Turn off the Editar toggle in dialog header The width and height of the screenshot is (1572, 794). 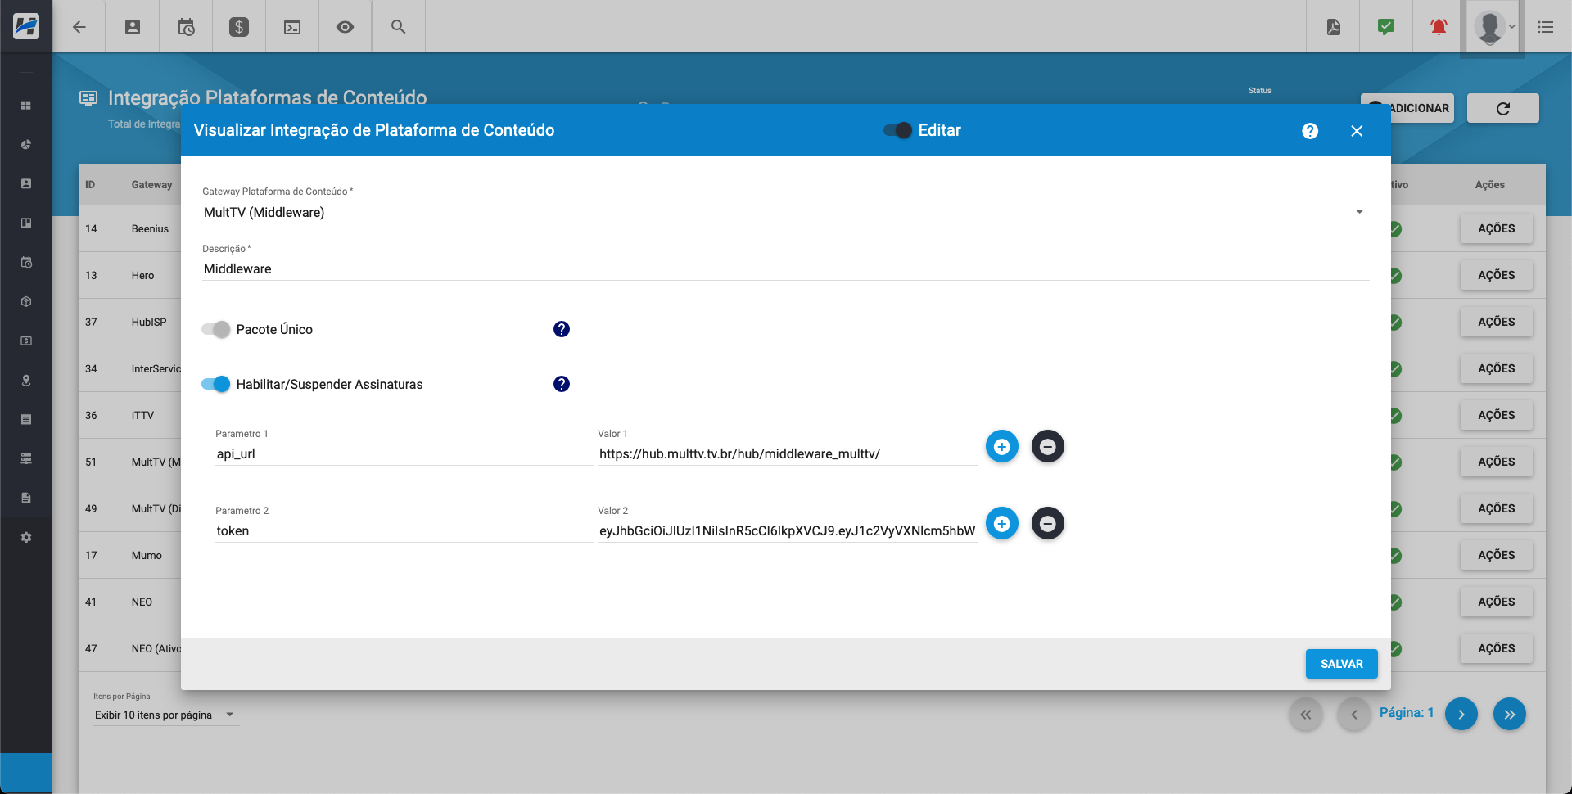[897, 130]
